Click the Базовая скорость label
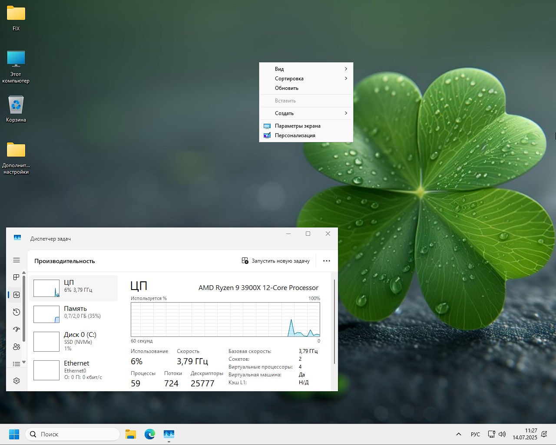 (x=250, y=351)
